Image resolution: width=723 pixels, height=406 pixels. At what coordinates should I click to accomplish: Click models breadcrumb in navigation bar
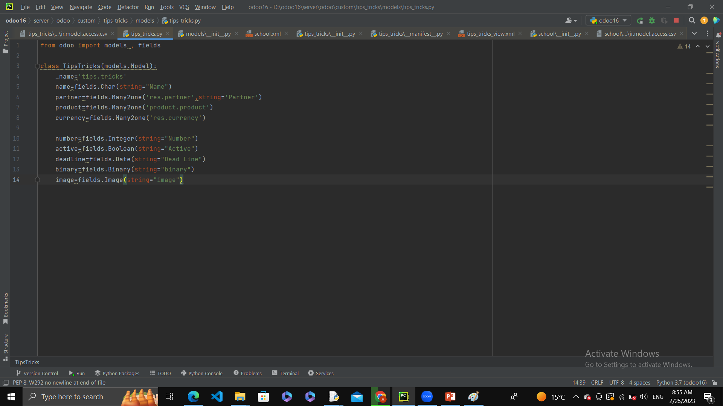(x=145, y=21)
